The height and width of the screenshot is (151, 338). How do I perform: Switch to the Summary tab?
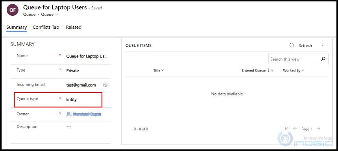point(17,28)
